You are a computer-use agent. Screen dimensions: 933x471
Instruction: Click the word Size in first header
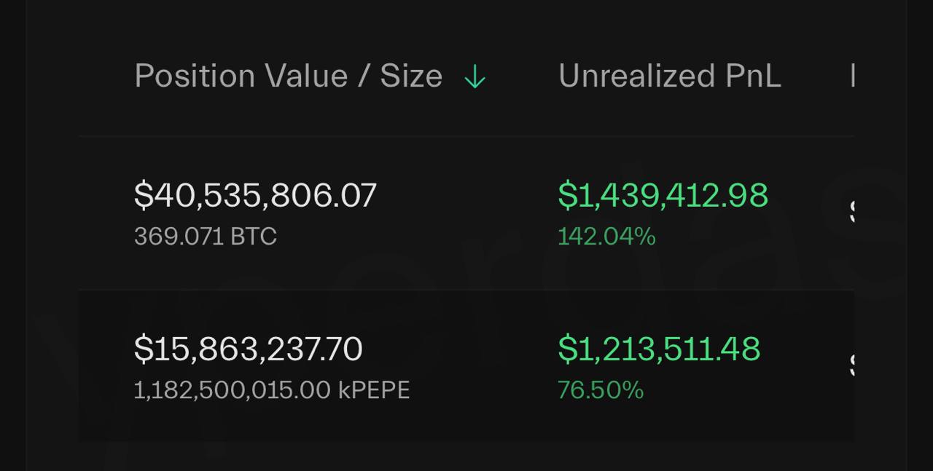[411, 76]
